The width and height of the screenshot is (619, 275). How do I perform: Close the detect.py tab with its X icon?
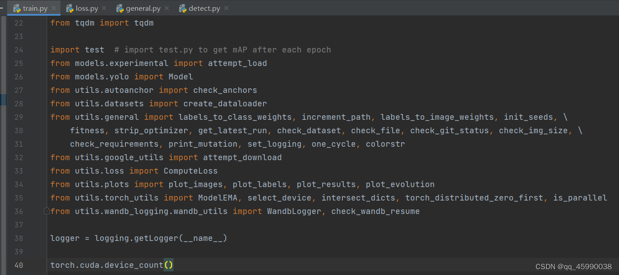pos(226,8)
